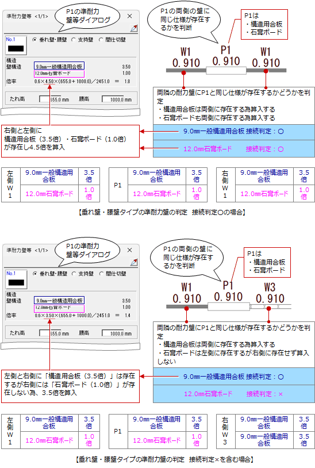Close the 準耐力壁等 dialog showing 倍率 1.4
Viewport: 315px width, 468px height.
[x=129, y=250]
